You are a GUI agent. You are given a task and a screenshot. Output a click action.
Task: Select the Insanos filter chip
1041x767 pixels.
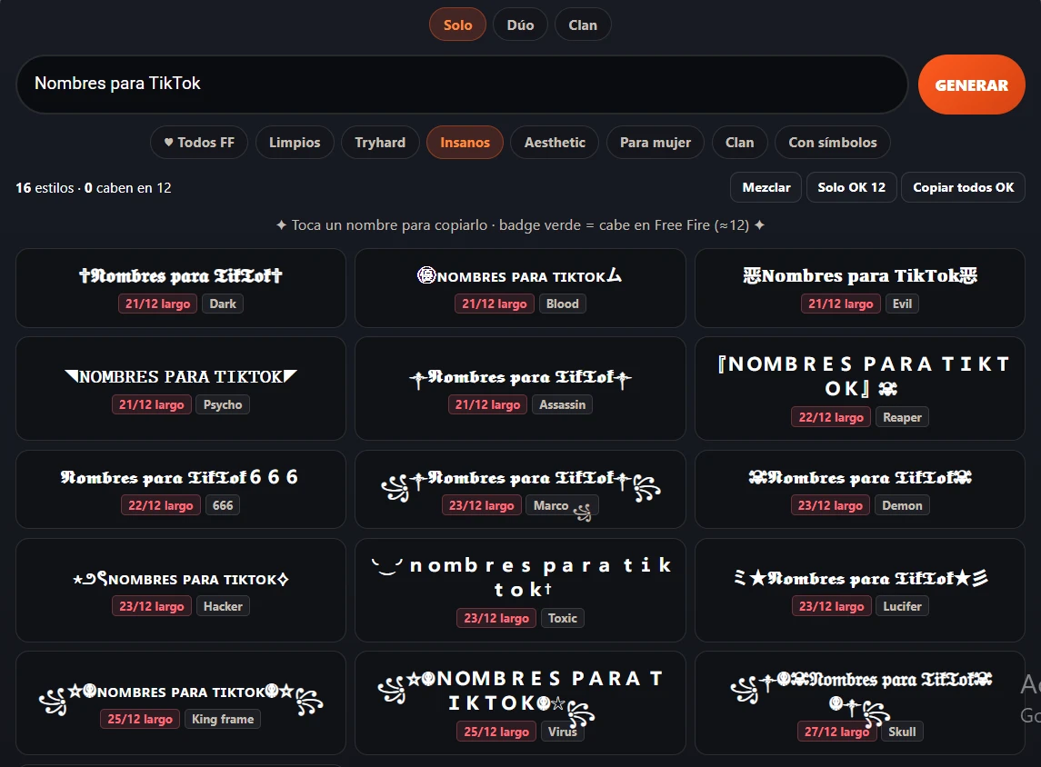[465, 142]
